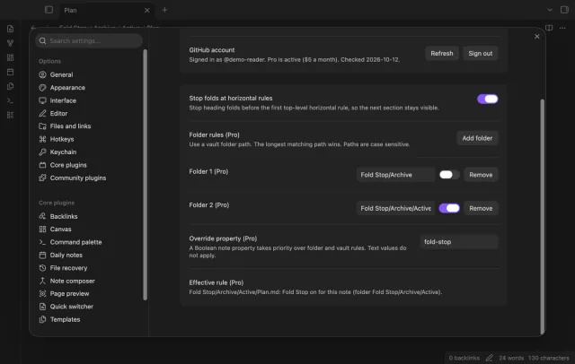
Task: Sign out of the GitHub account
Action: (480, 54)
